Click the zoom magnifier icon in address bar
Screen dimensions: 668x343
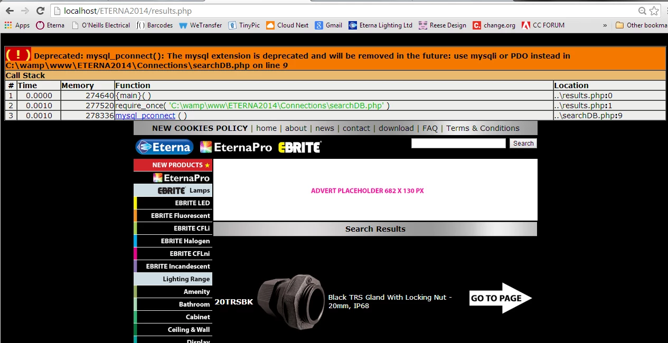pos(642,11)
